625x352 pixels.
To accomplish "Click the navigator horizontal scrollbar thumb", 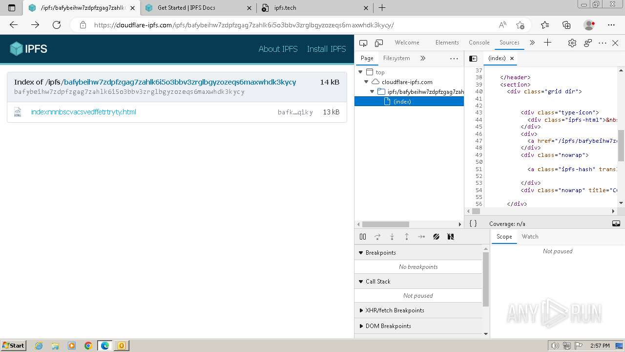I will pos(386,224).
